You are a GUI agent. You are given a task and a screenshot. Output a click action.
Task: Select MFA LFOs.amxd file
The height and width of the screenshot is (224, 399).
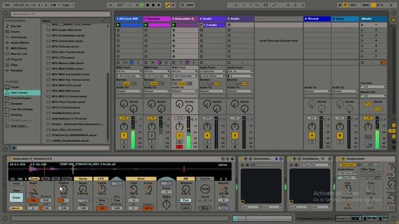pos(63,58)
